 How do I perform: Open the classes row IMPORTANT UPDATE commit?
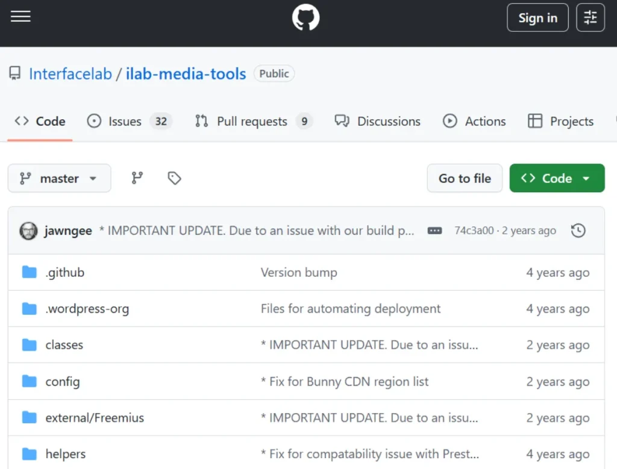point(369,345)
